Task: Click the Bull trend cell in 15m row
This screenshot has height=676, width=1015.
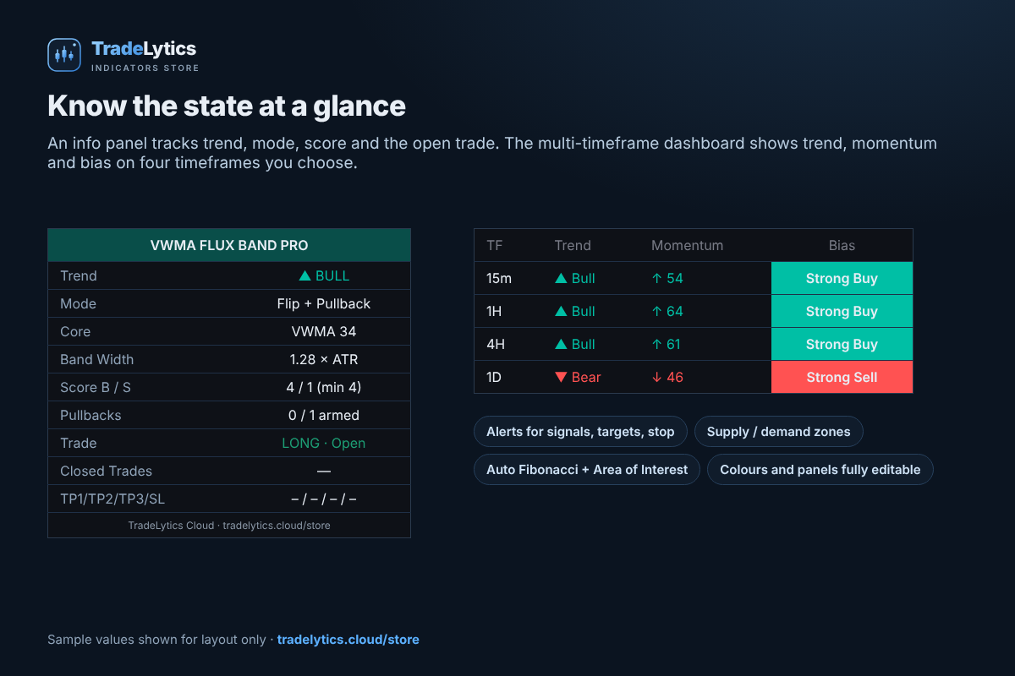Action: pyautogui.click(x=575, y=278)
